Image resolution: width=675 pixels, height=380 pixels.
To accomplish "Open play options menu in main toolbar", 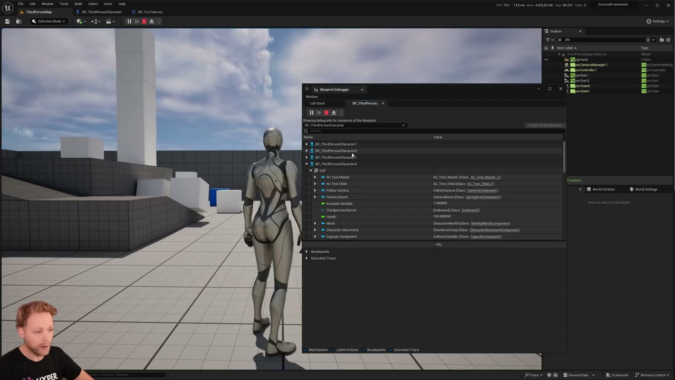I will pos(159,21).
